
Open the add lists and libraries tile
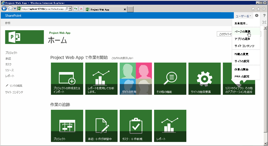click(x=239, y=87)
